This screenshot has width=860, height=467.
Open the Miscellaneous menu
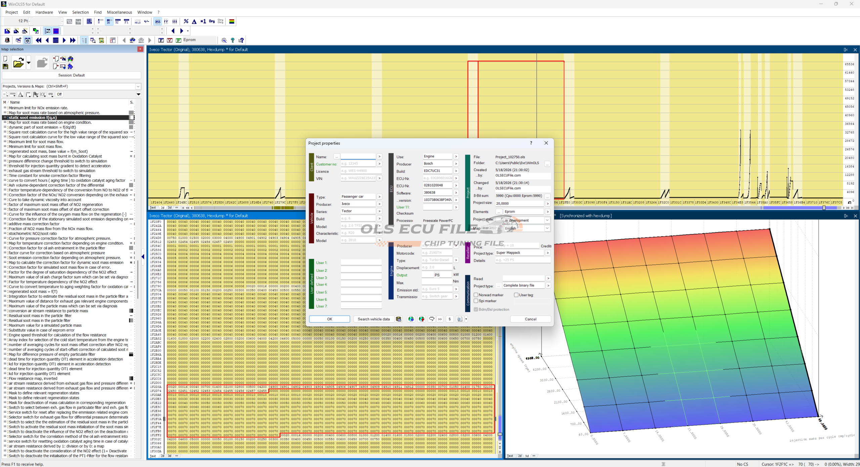click(x=119, y=12)
